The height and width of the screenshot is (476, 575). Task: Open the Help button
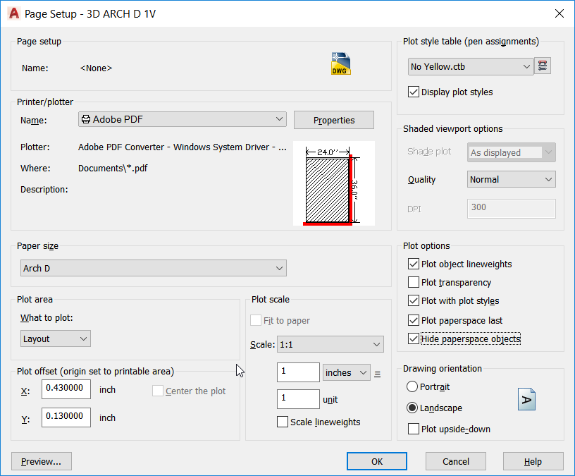[533, 461]
